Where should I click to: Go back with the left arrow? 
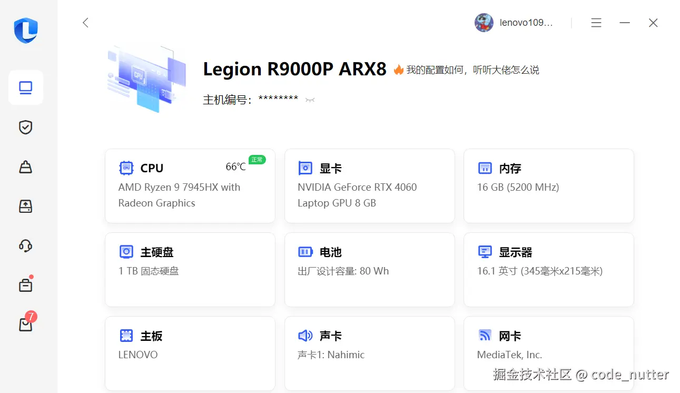(x=85, y=23)
